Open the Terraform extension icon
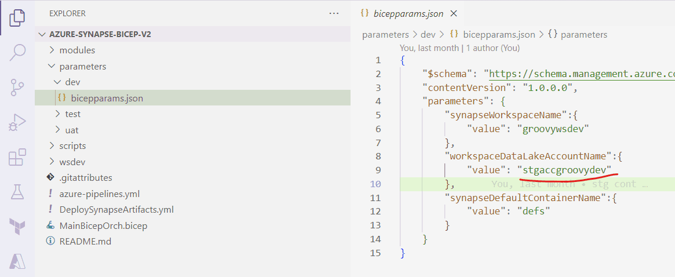Image resolution: width=675 pixels, height=277 pixels. click(17, 227)
